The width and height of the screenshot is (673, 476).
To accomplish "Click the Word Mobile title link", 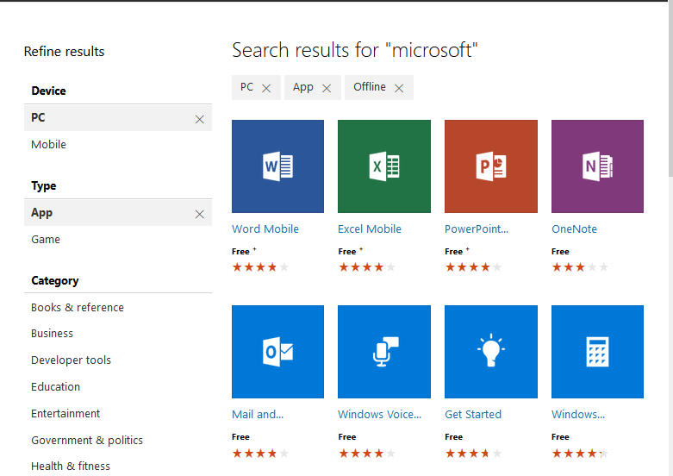I will (265, 229).
